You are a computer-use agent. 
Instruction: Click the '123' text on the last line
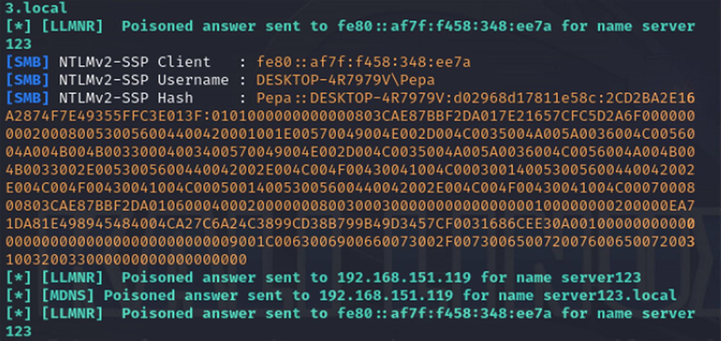tap(18, 332)
